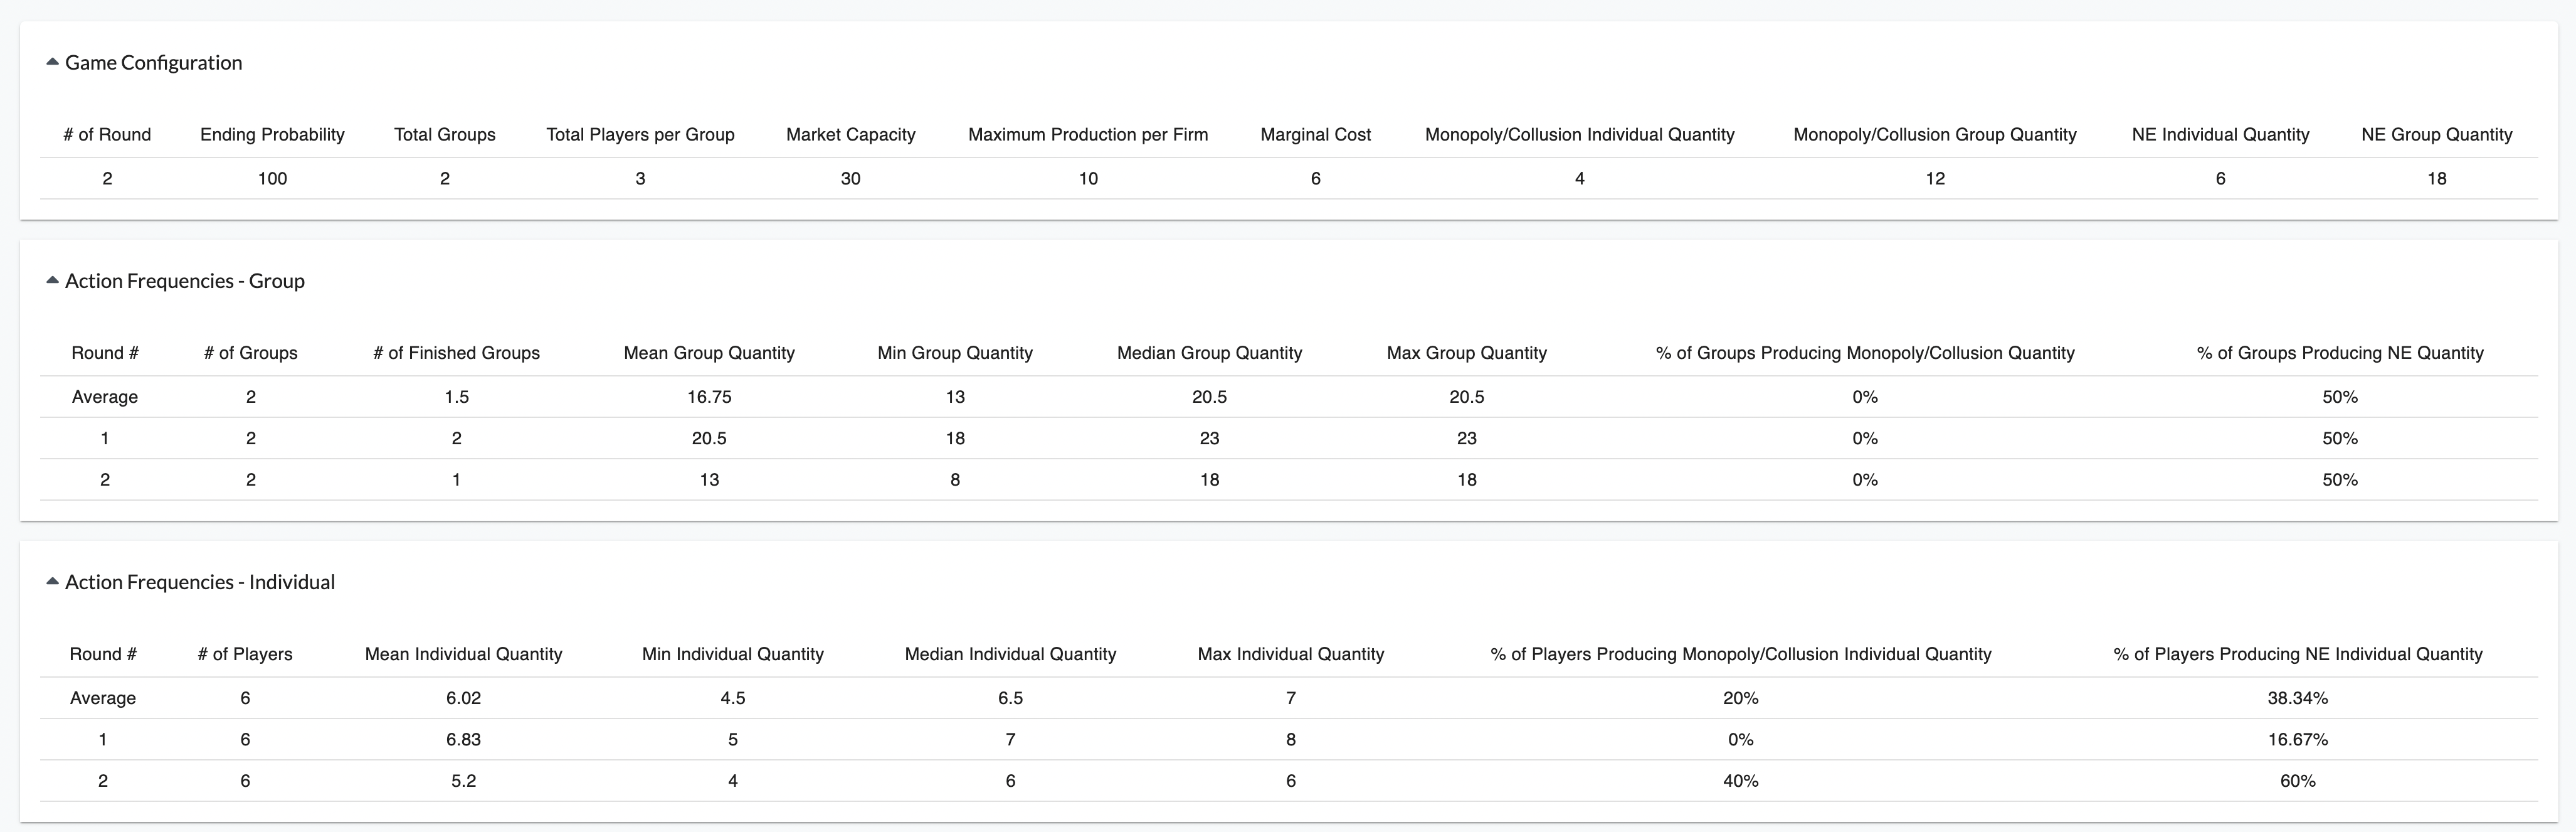Viewport: 2576px width, 832px height.
Task: Click the 'Action Frequencies - Individual' title
Action: tap(200, 582)
